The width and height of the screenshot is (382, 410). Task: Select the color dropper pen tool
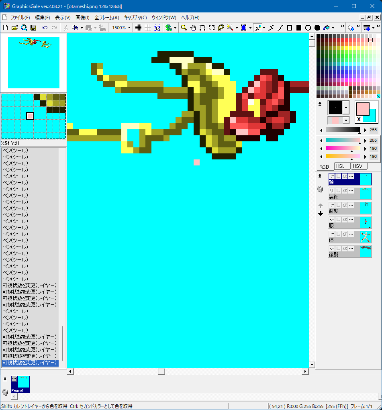point(258,28)
